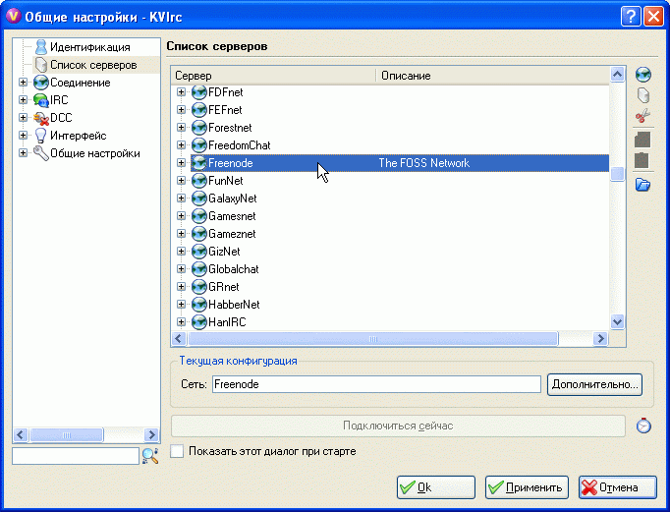
Task: Click the globe icon next to HabberNet
Action: [x=199, y=305]
